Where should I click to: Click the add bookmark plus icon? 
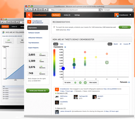pyautogui.click(x=45, y=10)
